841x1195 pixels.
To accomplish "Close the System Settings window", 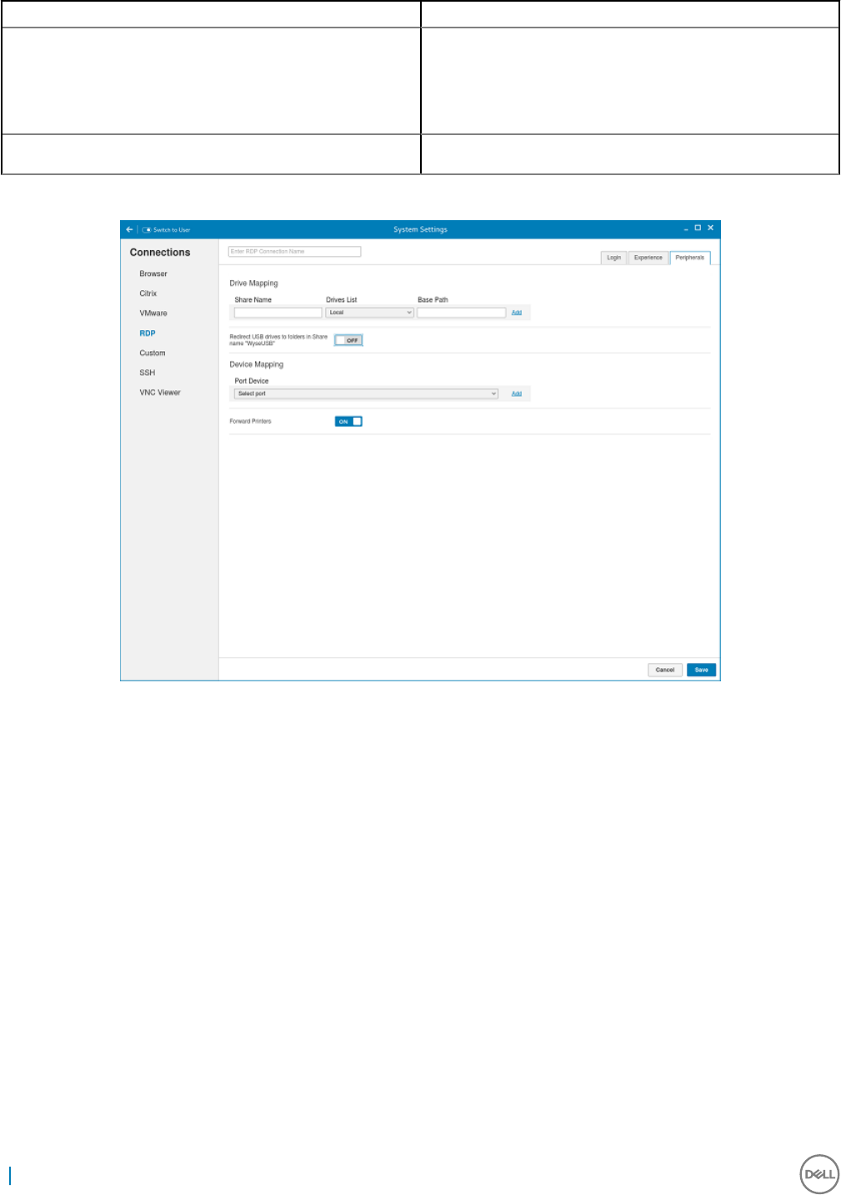I will [711, 228].
